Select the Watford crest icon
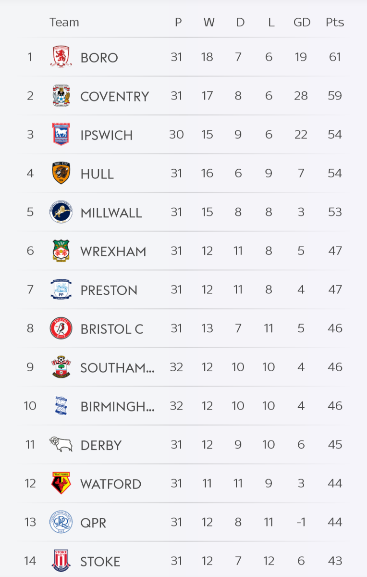This screenshot has width=367, height=577. (61, 483)
